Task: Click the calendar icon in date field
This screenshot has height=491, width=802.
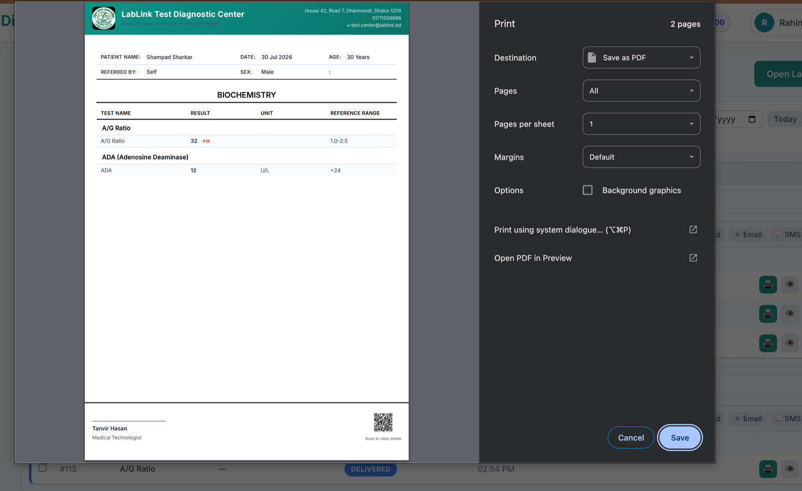Action: click(752, 119)
